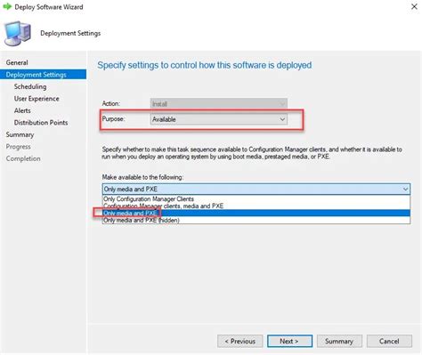
Task: Go back with the Previous button
Action: 240,341
